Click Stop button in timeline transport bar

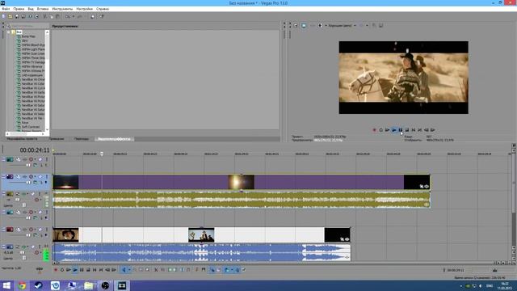tap(88, 270)
